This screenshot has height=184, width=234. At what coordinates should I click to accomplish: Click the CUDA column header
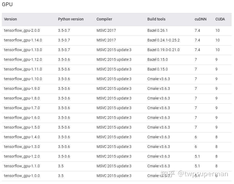(220, 19)
